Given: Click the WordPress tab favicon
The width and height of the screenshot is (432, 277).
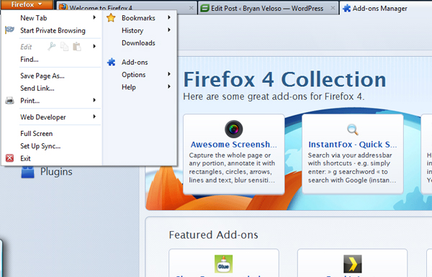Looking at the screenshot, I should click(x=205, y=8).
